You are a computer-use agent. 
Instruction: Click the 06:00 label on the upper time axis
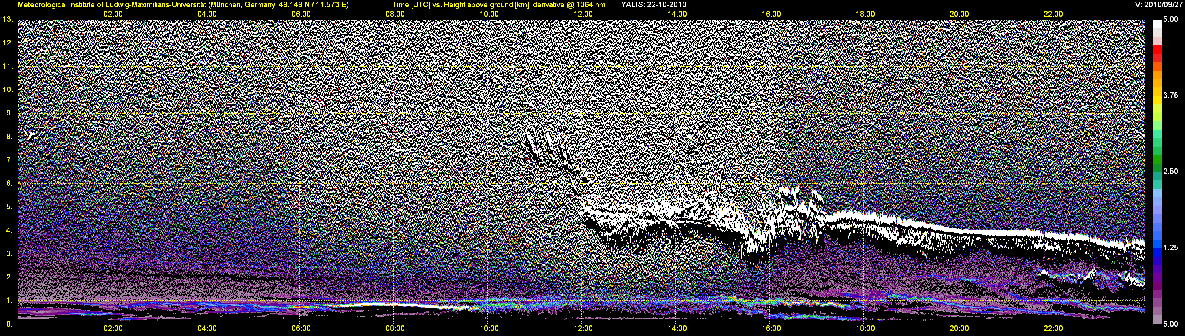click(301, 14)
